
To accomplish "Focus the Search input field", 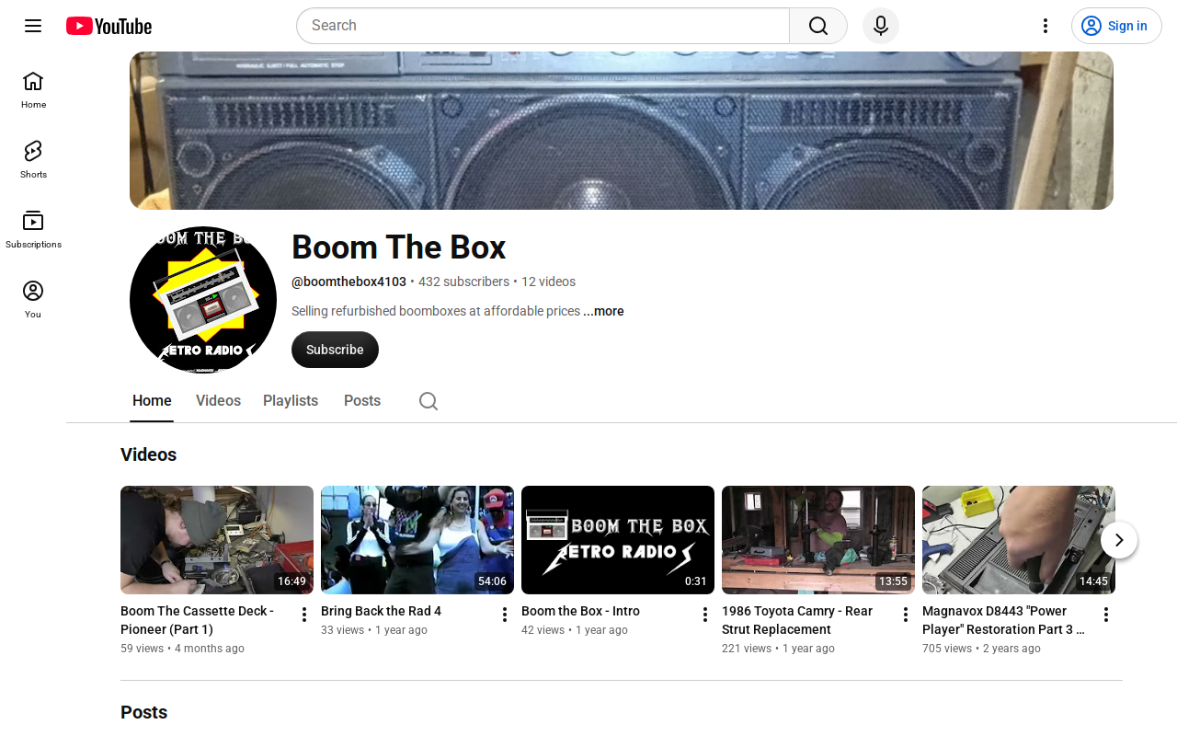I will [x=543, y=26].
